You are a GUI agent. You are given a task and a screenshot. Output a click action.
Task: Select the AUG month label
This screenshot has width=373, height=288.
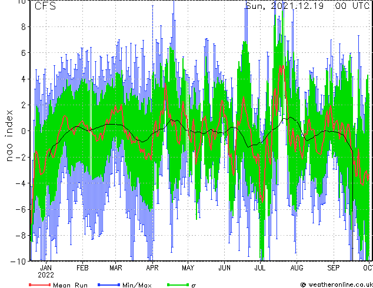pos(297,268)
